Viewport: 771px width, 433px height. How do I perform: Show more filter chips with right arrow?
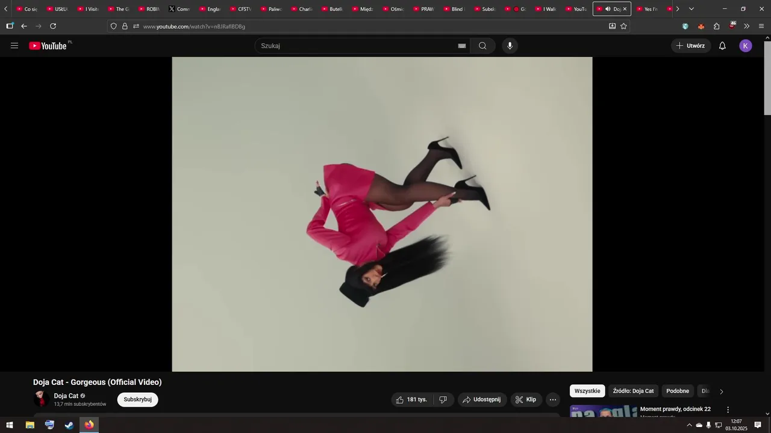722,392
